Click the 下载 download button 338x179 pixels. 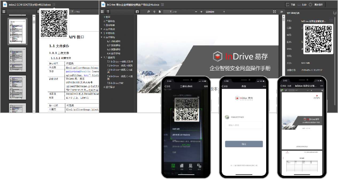290,5
